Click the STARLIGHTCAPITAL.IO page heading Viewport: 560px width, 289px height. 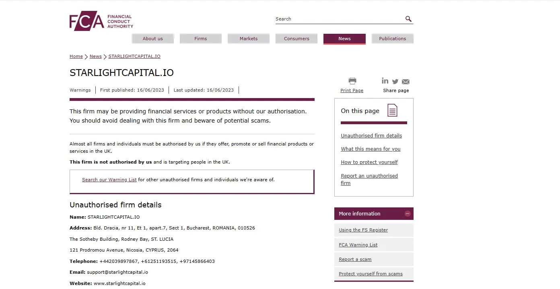point(121,73)
